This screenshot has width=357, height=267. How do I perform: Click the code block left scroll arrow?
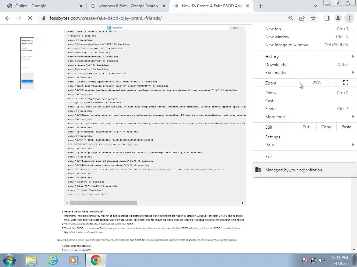pyautogui.click(x=67, y=203)
